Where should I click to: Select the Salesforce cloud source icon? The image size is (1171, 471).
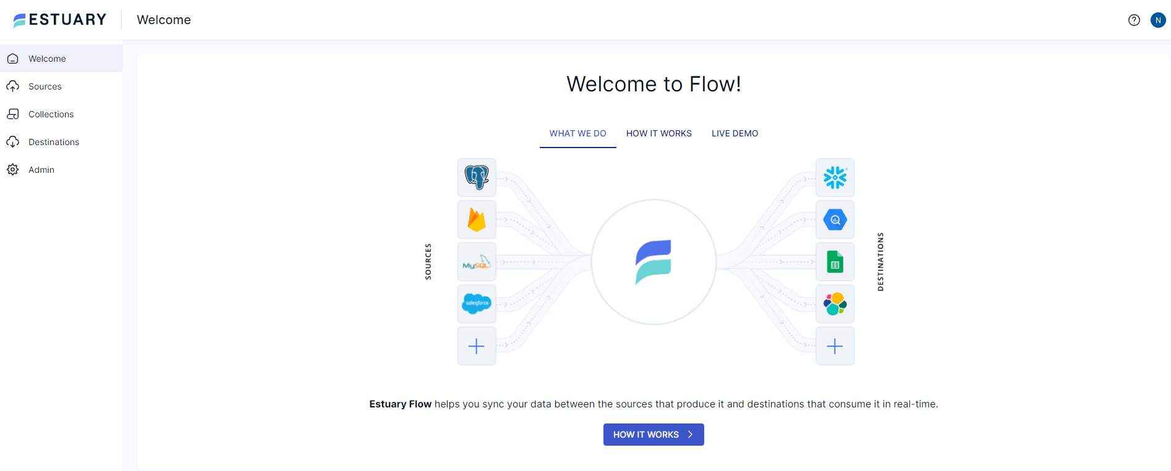tap(477, 304)
